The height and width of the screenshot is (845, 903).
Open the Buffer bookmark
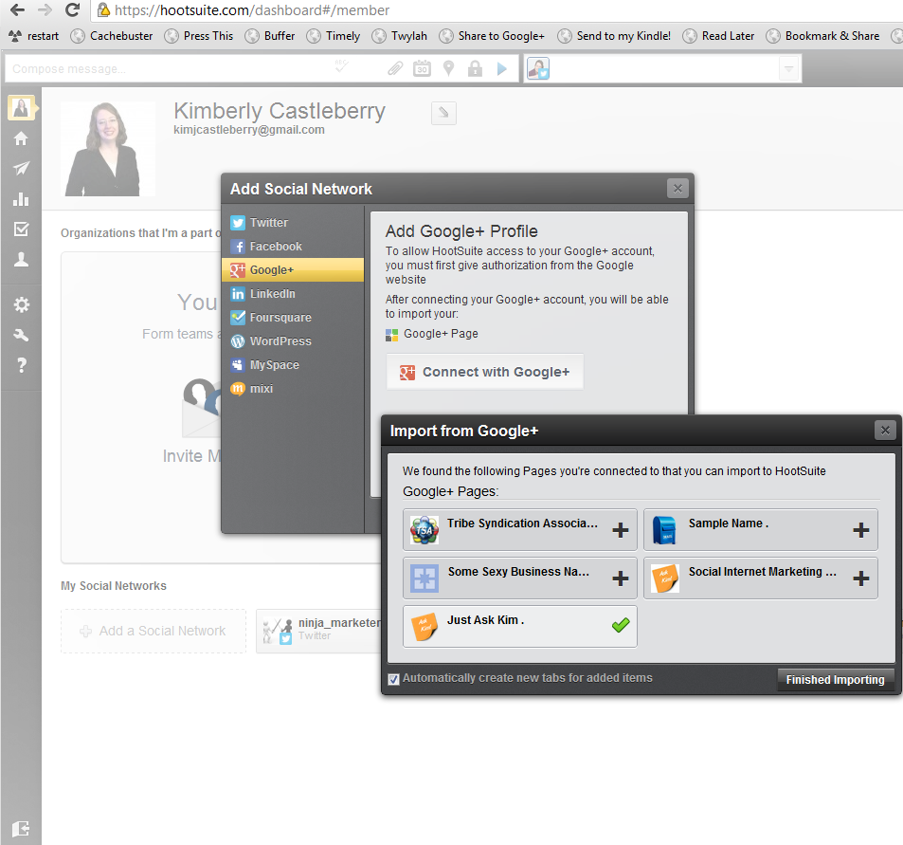click(x=269, y=36)
